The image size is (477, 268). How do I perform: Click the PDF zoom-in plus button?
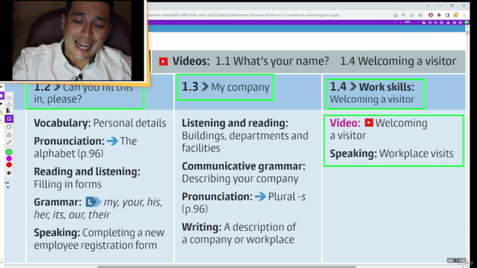401,22
